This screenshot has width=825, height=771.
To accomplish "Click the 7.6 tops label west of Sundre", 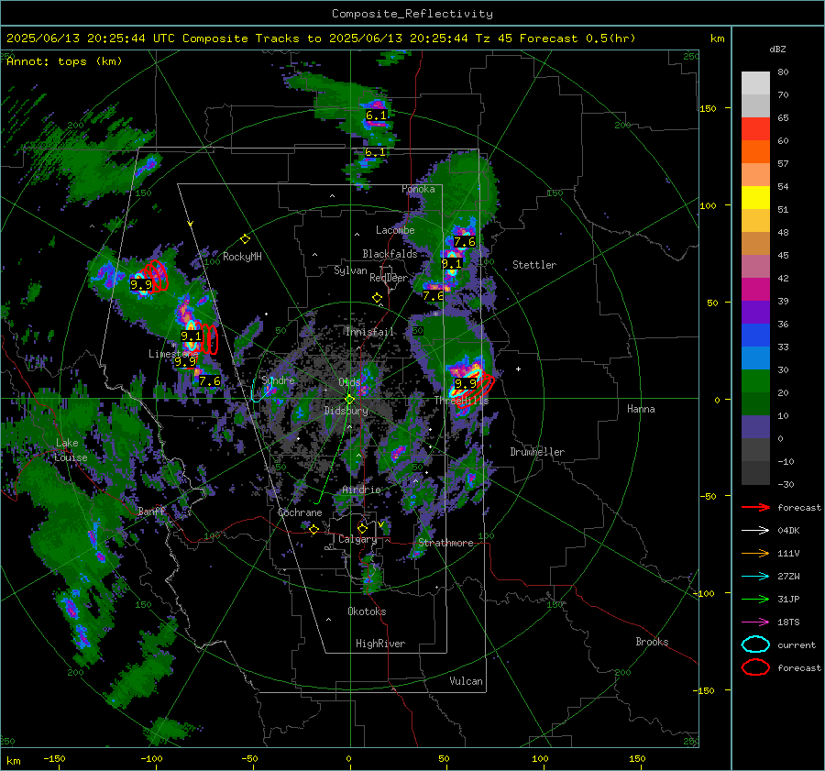I will tap(209, 380).
